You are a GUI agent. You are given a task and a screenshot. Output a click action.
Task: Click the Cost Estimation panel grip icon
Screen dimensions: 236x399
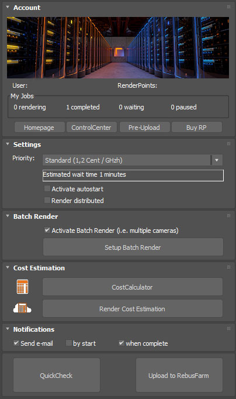coord(228,267)
